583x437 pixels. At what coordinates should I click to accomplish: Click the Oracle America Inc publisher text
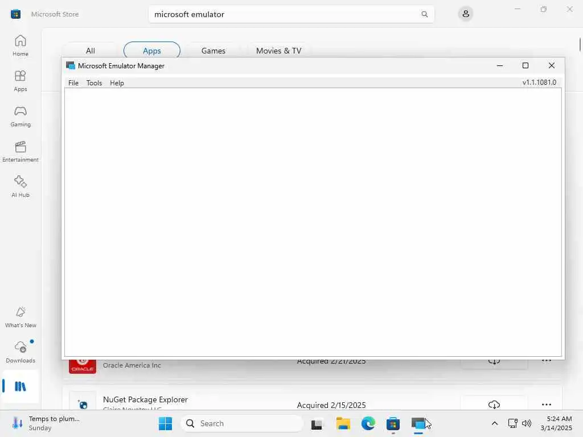(x=132, y=365)
